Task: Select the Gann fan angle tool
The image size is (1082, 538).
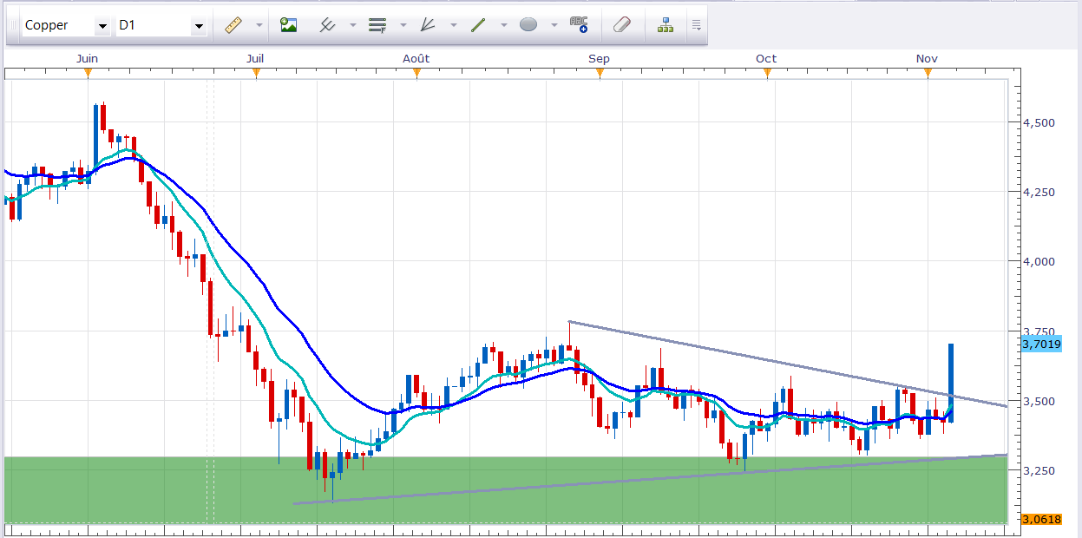Action: coord(428,25)
